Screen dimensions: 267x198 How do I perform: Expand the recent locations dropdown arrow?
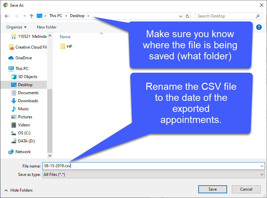click(x=24, y=16)
